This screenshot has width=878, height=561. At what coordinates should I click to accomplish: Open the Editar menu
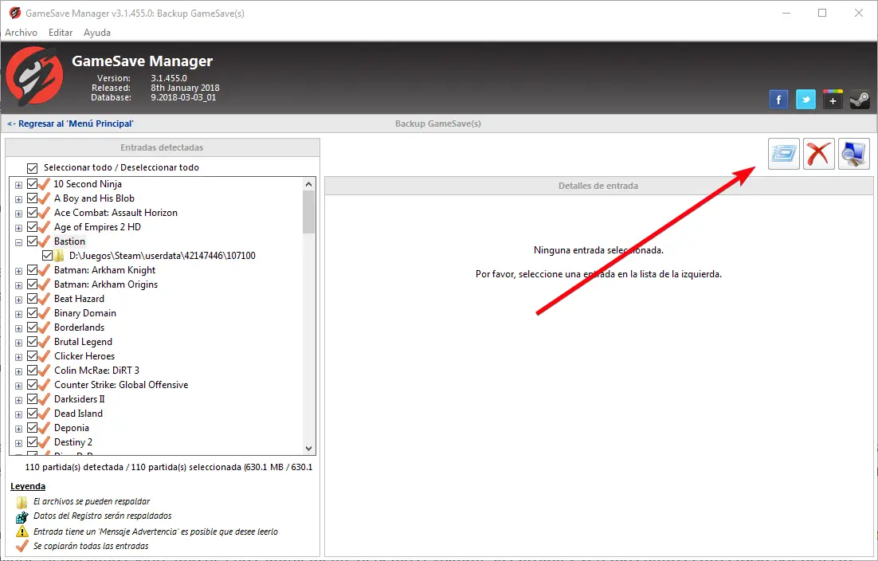(61, 33)
